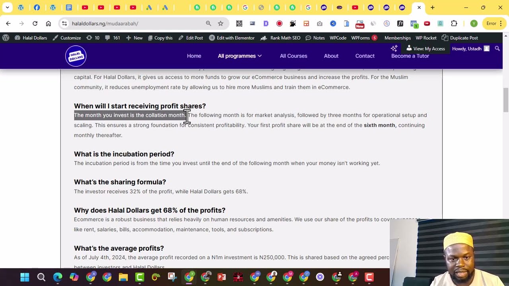Go back using the browser back arrow
The image size is (509, 286).
tap(8, 23)
